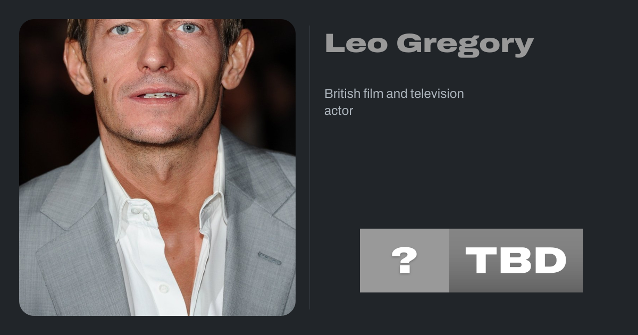Click the word British in the description
The height and width of the screenshot is (335, 638).
tap(342, 94)
